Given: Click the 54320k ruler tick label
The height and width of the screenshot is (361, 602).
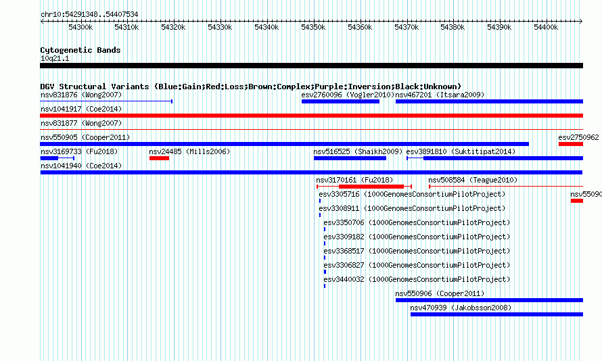Looking at the screenshot, I should point(173,27).
